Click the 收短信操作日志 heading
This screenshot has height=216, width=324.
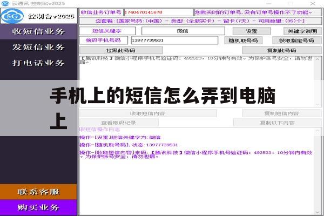pos(99,130)
